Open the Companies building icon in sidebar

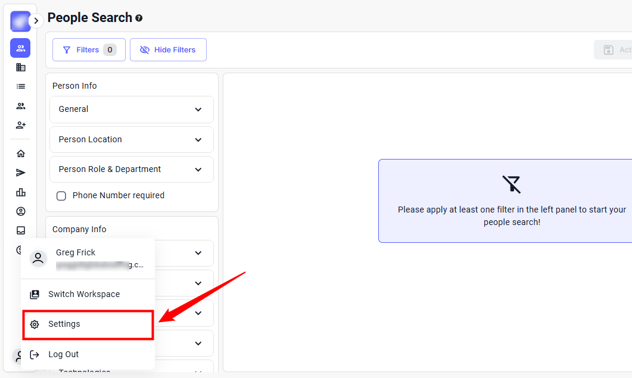(20, 67)
